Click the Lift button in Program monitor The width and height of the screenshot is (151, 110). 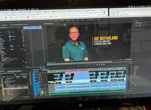97,65
